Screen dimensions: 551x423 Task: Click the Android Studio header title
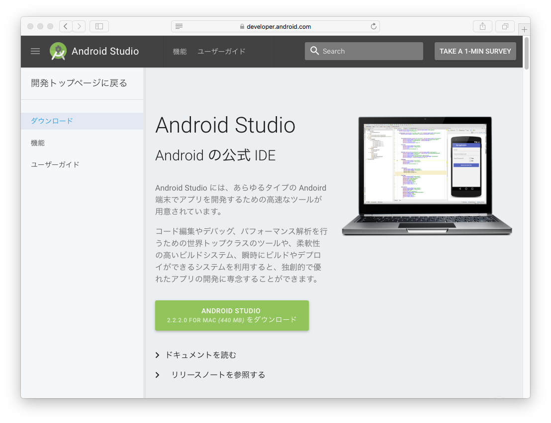pos(105,51)
